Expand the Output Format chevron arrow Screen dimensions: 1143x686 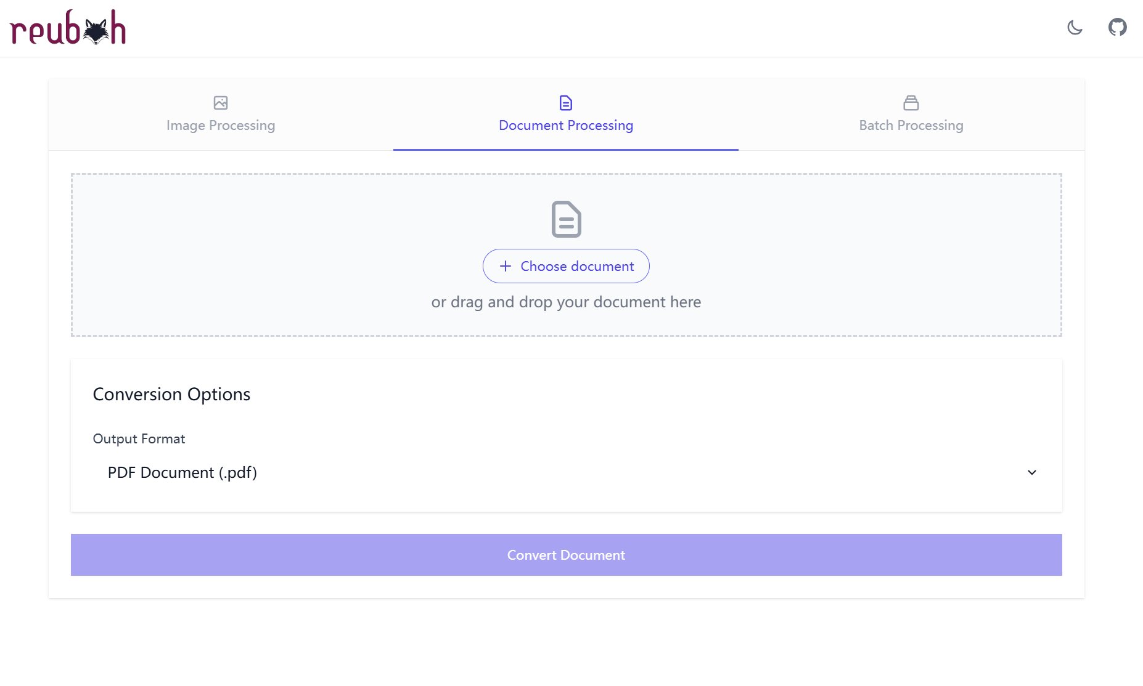click(x=1032, y=472)
